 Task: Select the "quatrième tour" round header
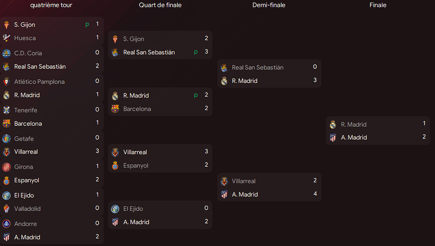pyautogui.click(x=51, y=5)
